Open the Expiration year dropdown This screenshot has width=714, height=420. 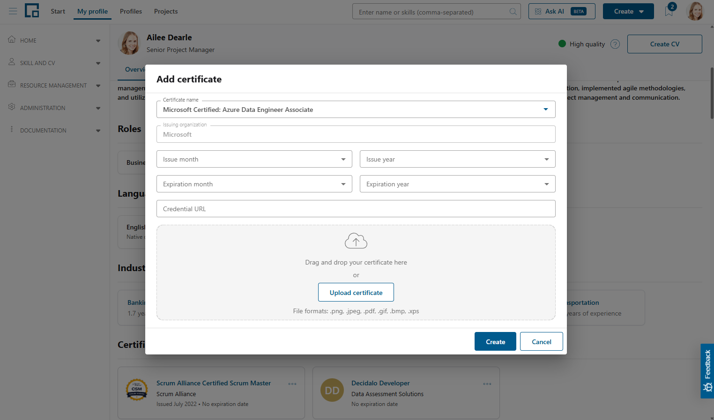tap(458, 184)
